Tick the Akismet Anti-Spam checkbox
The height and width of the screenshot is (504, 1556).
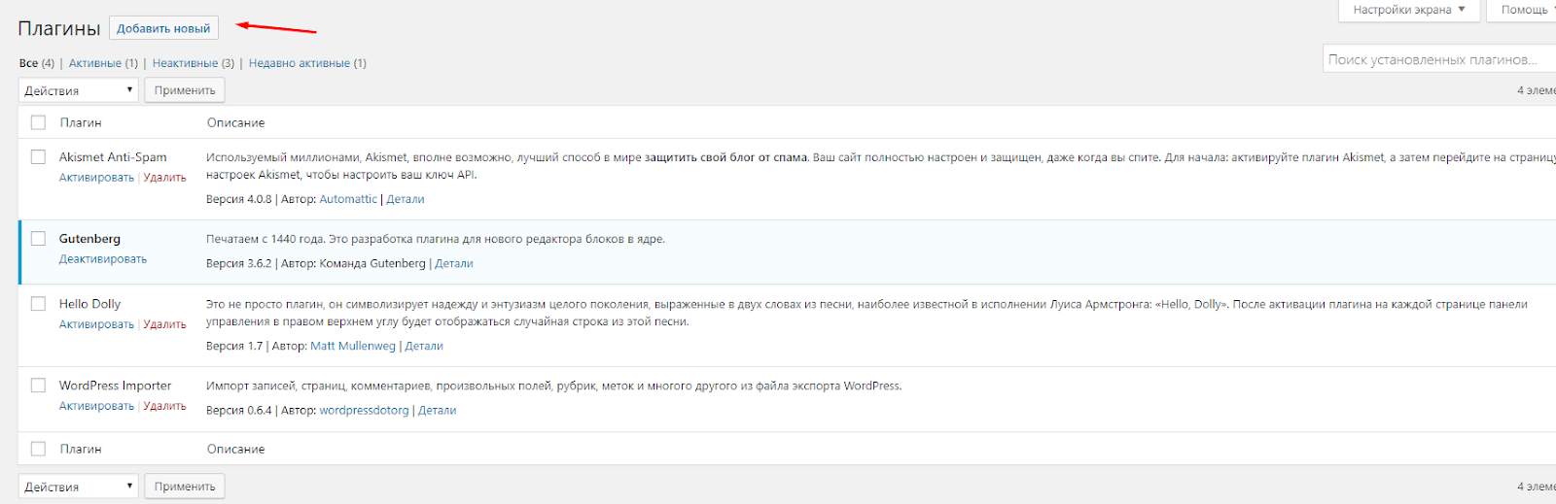coord(38,157)
